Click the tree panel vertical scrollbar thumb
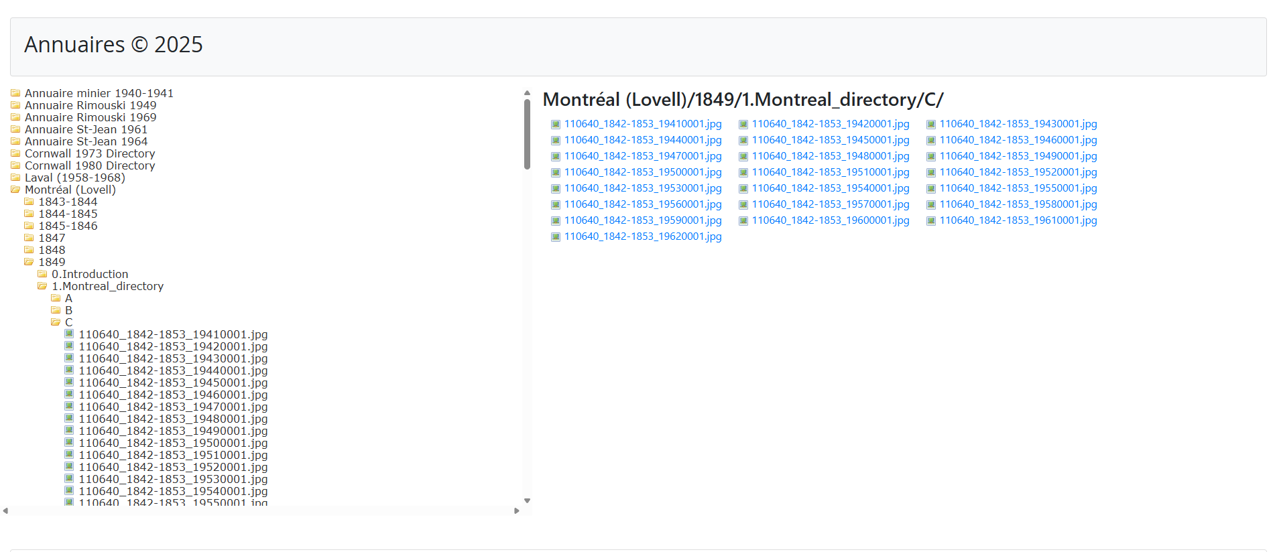1275x552 pixels. pos(527,134)
